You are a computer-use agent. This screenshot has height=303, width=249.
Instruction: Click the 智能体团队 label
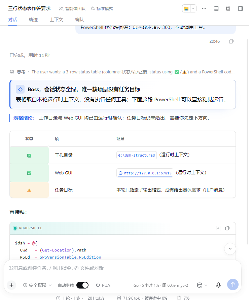tap(72, 8)
